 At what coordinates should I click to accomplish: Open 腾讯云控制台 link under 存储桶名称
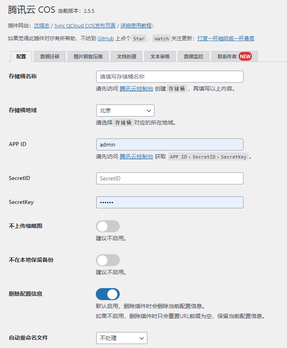coord(136,89)
